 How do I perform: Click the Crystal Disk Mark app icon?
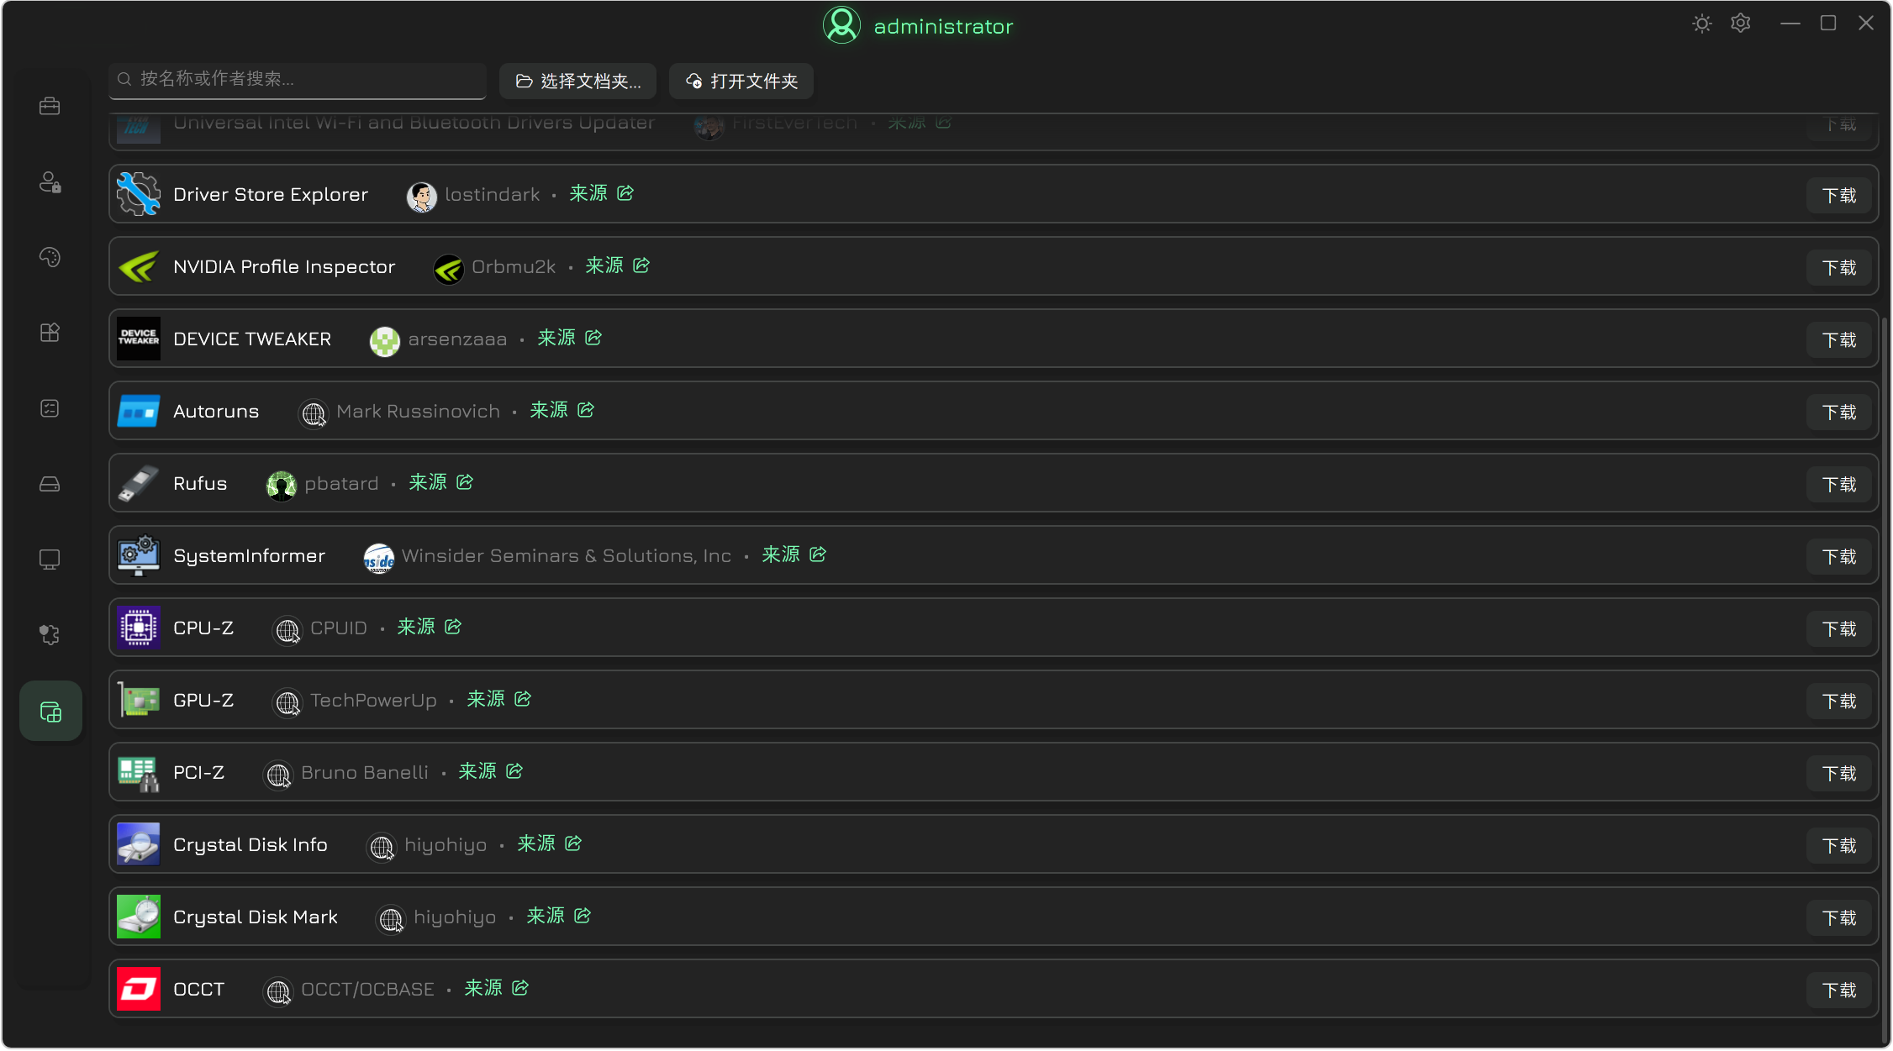(139, 917)
